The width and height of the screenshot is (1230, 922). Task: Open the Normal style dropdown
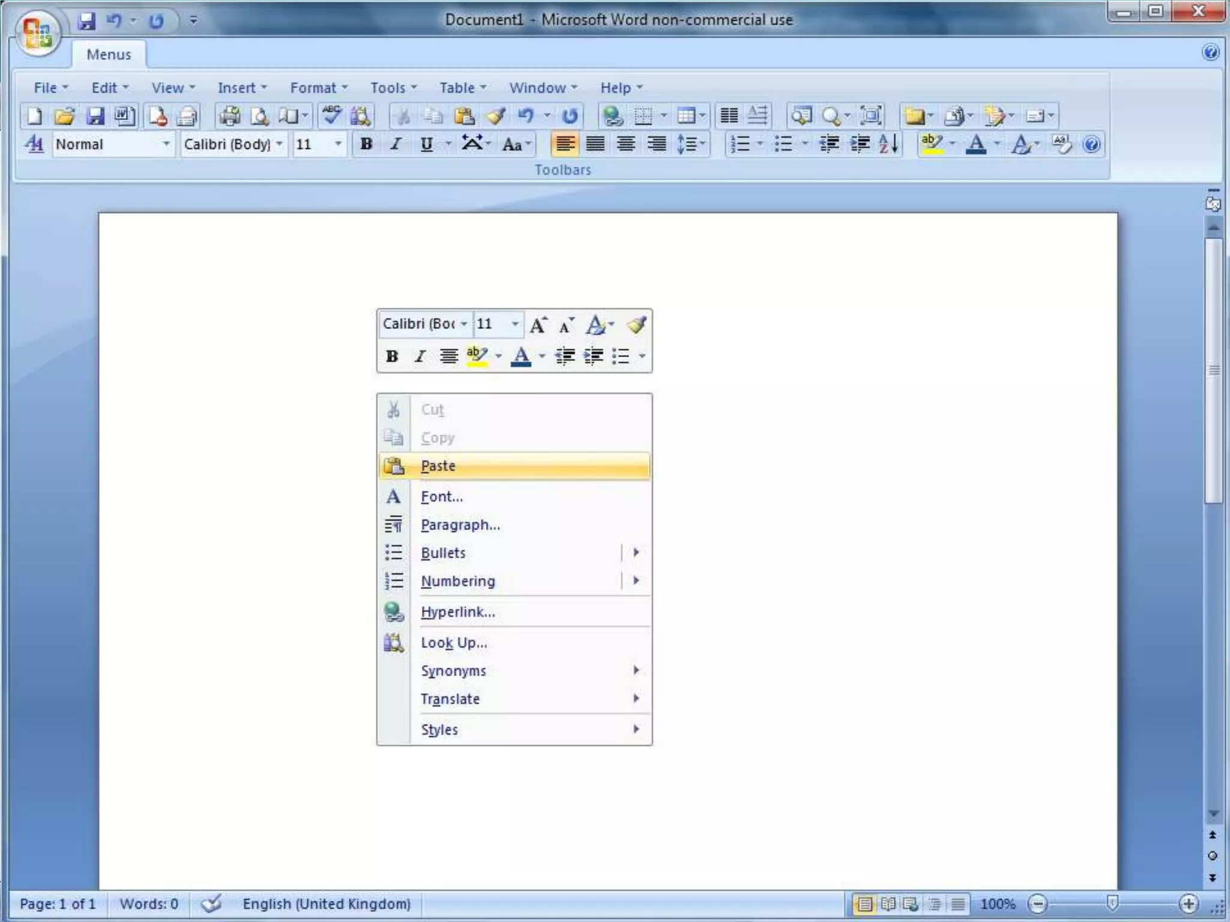click(x=166, y=144)
